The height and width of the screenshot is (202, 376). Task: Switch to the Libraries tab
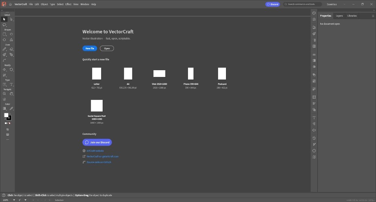pos(352,16)
